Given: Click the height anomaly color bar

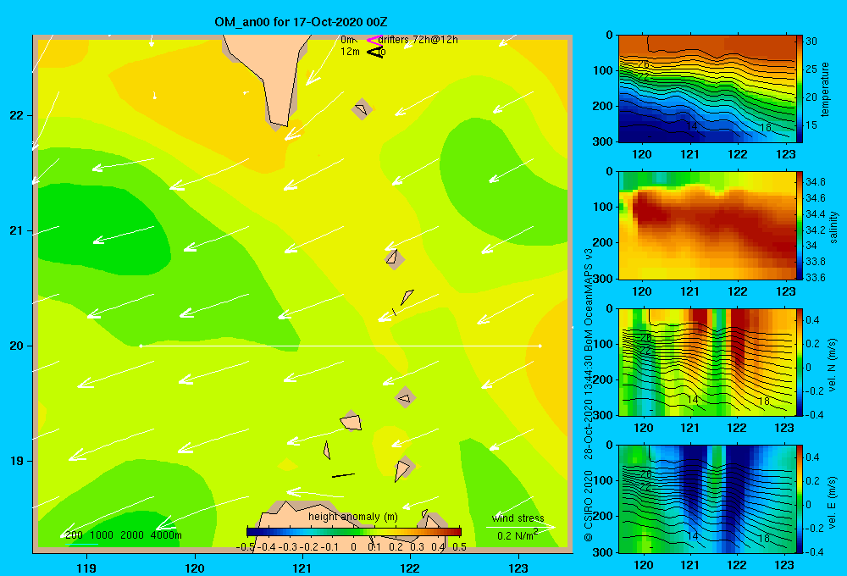Looking at the screenshot, I should 354,532.
